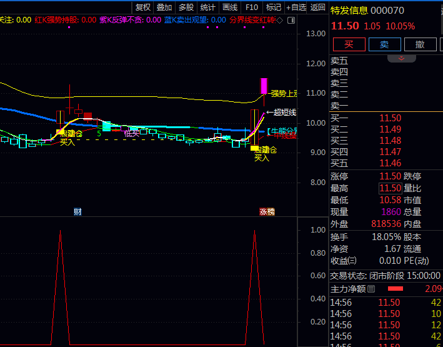
Task: Click the red 买 buy button
Action: click(349, 44)
